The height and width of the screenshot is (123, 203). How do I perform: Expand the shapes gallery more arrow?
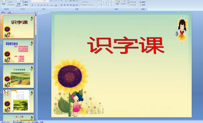tap(114, 5)
